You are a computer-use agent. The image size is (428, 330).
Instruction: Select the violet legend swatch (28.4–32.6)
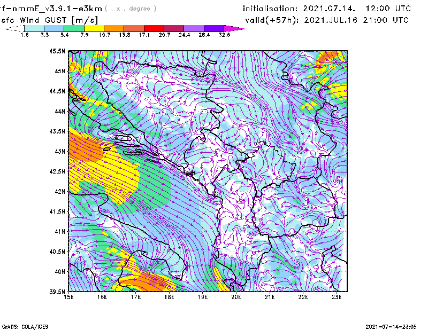click(214, 28)
